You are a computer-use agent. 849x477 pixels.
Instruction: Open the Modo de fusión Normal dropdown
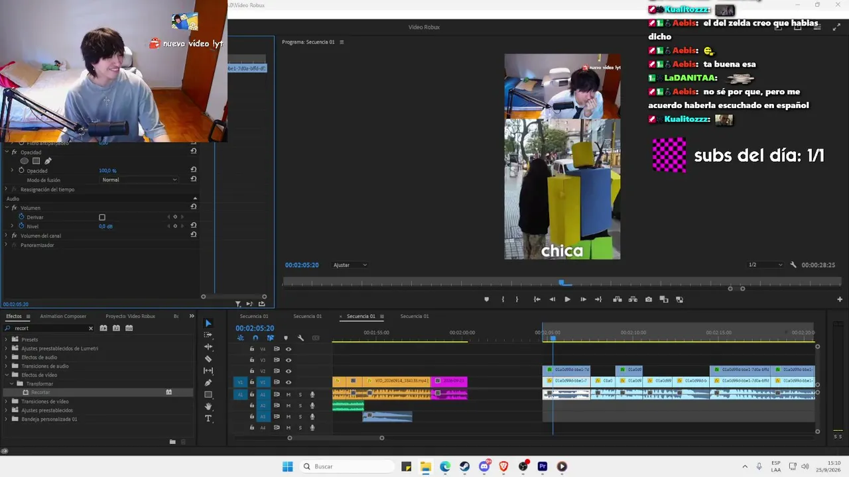coord(139,180)
